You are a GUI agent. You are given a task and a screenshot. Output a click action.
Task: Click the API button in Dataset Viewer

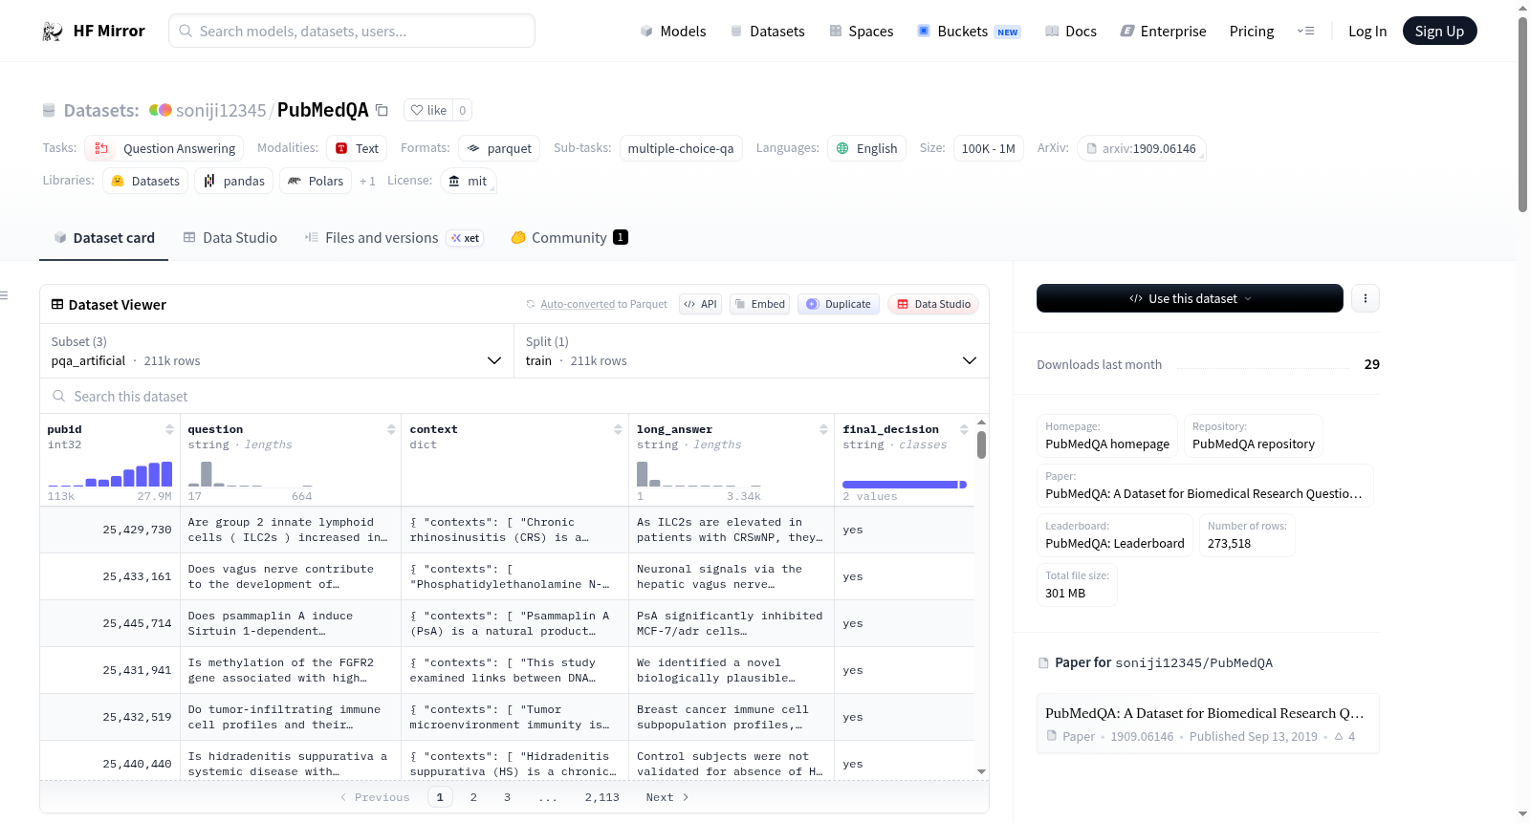(x=700, y=304)
